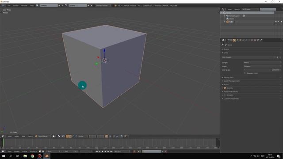Click the 3D view editor type icon

click(x=3, y=136)
